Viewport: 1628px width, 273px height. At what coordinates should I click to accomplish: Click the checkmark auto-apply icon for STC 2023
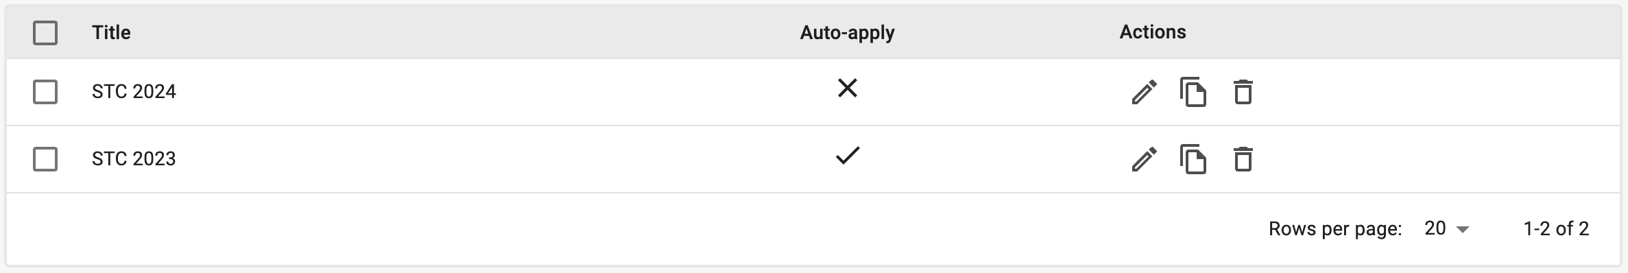point(848,156)
